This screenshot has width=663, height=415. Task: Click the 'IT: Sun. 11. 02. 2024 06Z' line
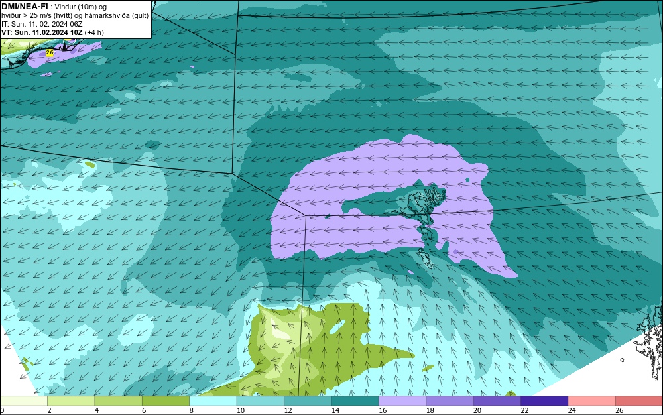point(42,24)
